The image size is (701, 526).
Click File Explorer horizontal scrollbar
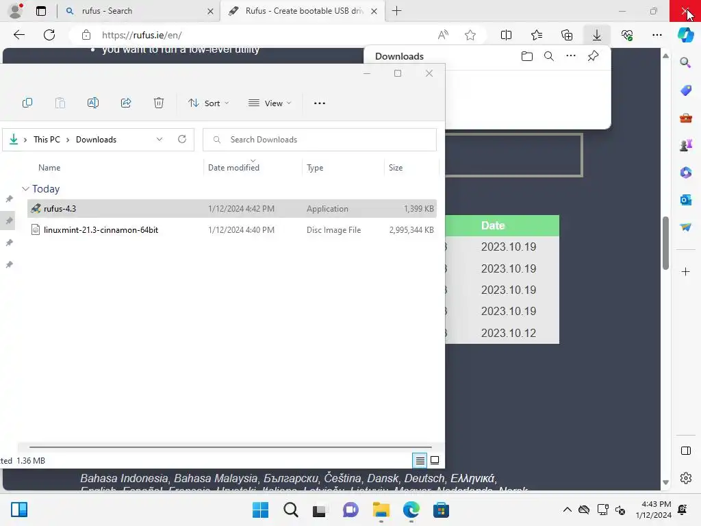click(230, 447)
